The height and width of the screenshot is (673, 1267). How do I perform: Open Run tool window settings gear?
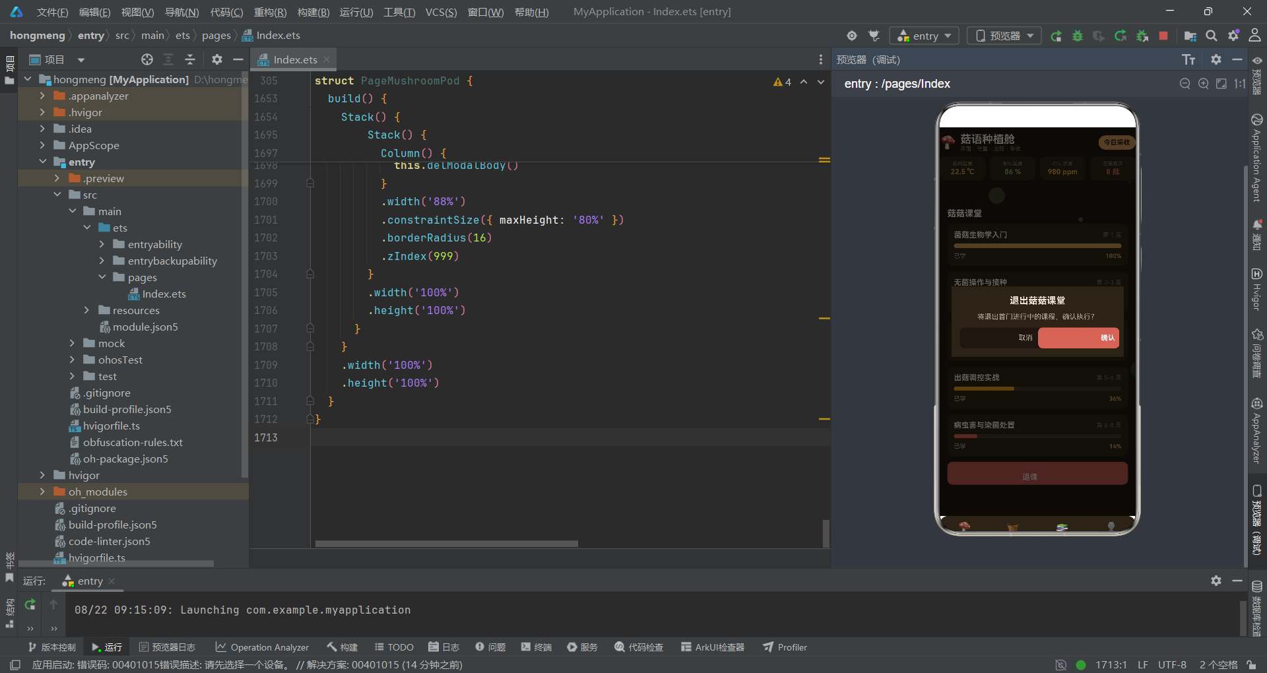click(1216, 581)
